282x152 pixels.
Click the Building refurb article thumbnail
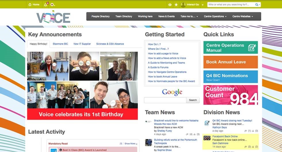pyautogui.click(x=149, y=143)
